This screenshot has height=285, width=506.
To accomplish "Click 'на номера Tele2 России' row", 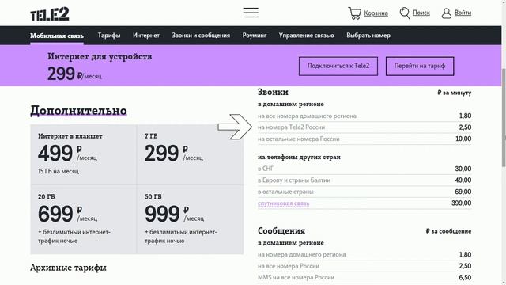I will tap(364, 127).
